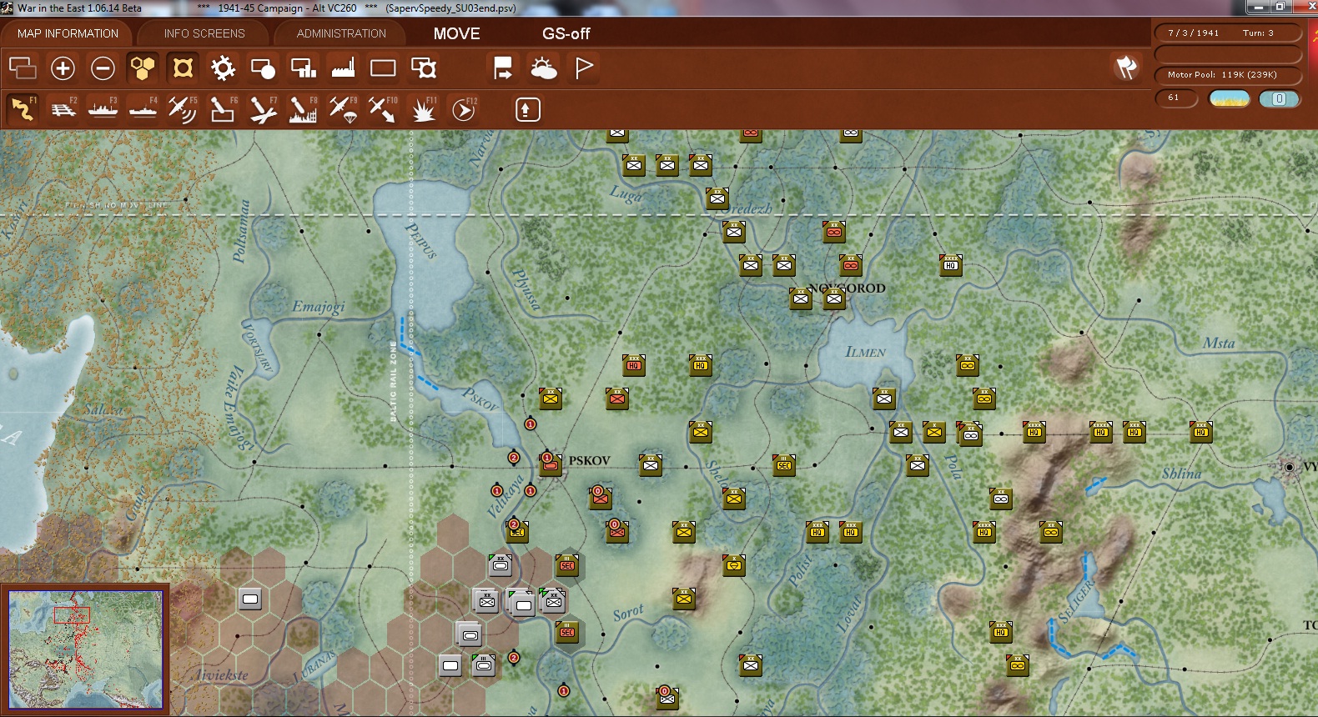Click the pennant flag toolbar icon
This screenshot has height=717, width=1318.
click(584, 68)
